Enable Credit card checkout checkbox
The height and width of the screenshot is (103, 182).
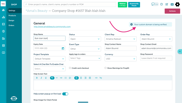70,68
